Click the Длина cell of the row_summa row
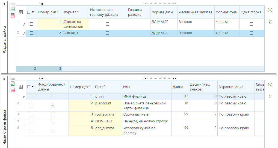 (180, 114)
